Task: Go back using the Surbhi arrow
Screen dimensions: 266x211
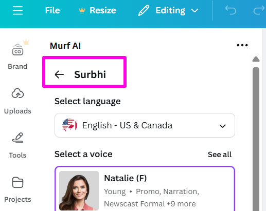Action: (59, 74)
